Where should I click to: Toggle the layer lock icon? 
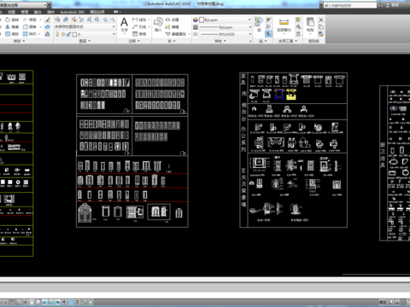pyautogui.click(x=68, y=34)
